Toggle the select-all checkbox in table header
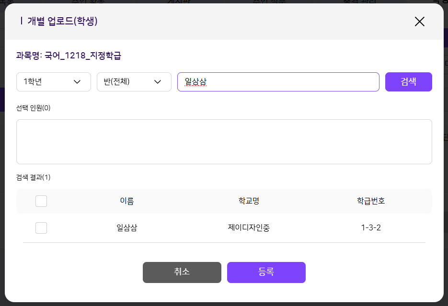448x306 pixels. click(x=41, y=201)
